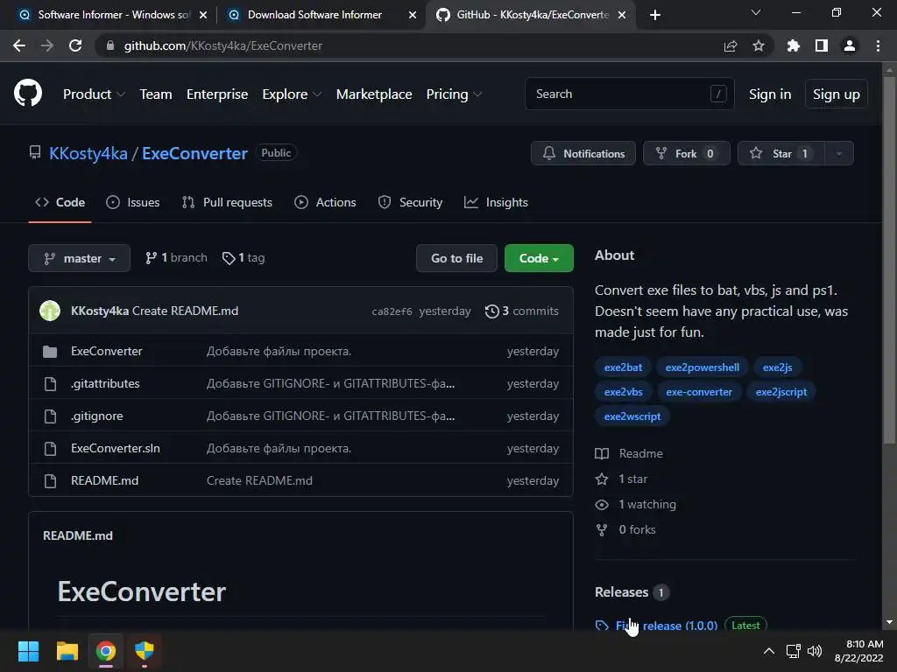This screenshot has height=672, width=897.
Task: Toggle the Chrome side panel icon
Action: point(822,45)
